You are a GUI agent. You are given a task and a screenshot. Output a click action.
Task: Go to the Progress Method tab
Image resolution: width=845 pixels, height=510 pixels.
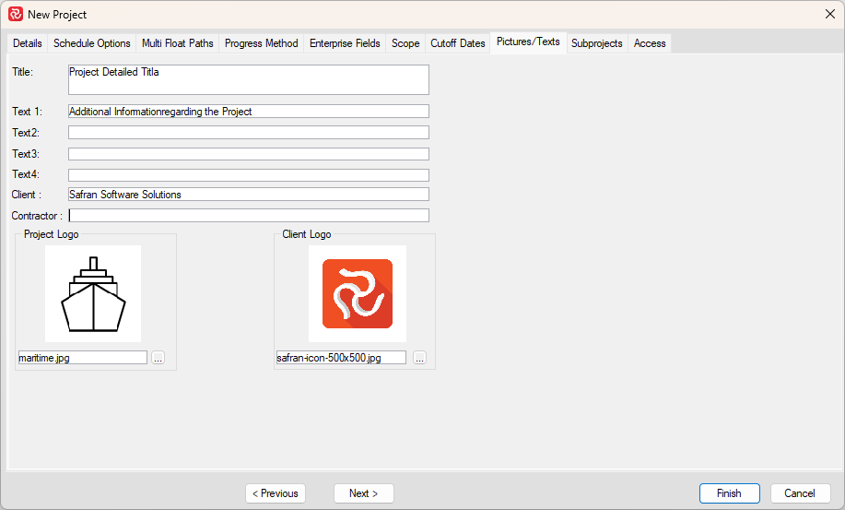pyautogui.click(x=262, y=43)
